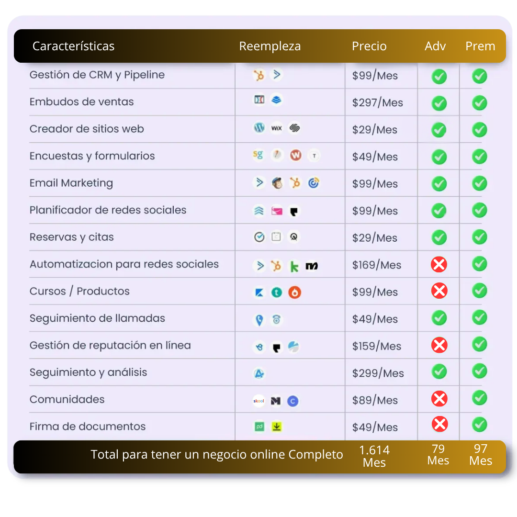The height and width of the screenshot is (517, 517).
Task: Click the Seguimiento y análisis feature label
Action: coord(89,372)
